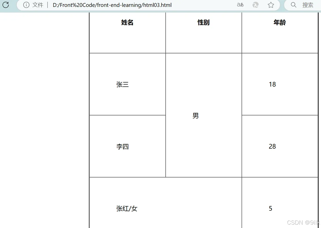321x228 pixels.
Task: Select the merged 张红/女 cell
Action: [x=166, y=203]
